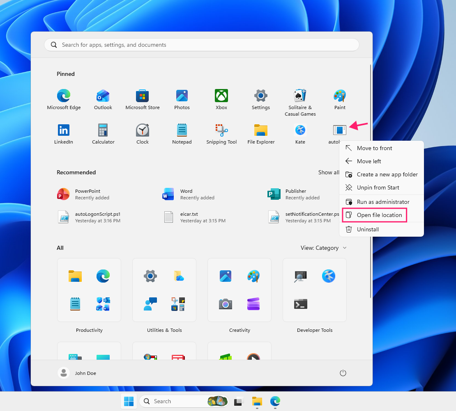456x411 pixels.
Task: Open View: Category dropdown
Action: tap(323, 248)
